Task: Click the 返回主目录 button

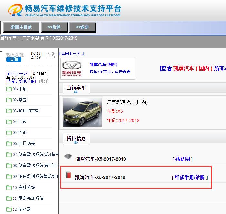Action: point(21,27)
